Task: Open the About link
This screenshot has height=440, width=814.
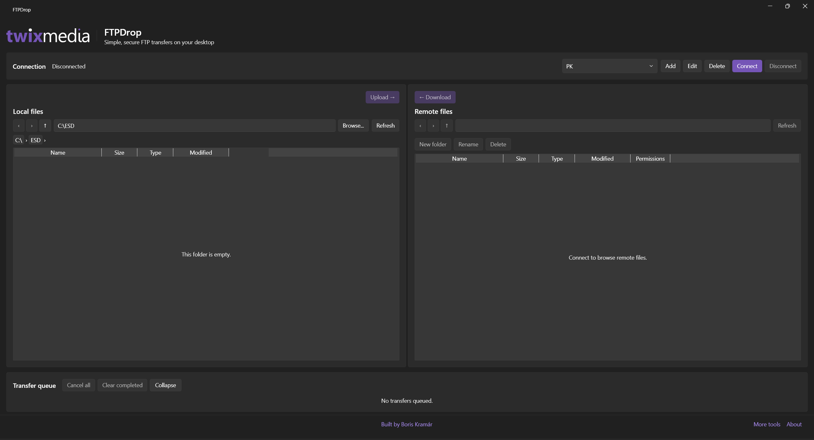Action: tap(794, 424)
